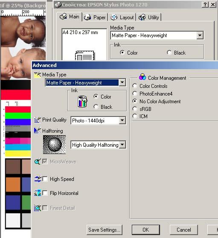
Task: Click the green color bar in image
Action: point(18,116)
